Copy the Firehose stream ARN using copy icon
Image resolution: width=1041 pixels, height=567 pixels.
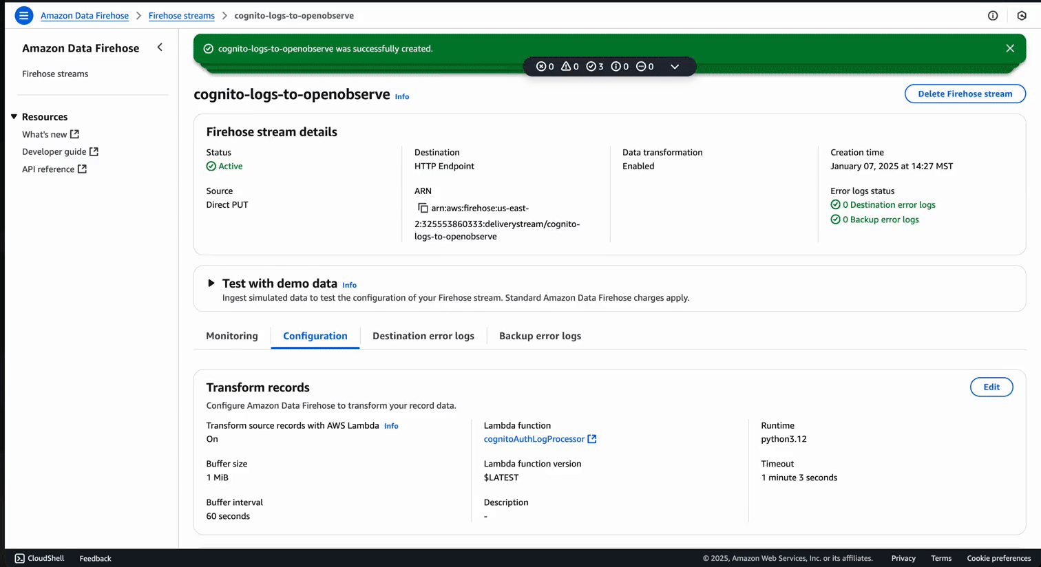(x=423, y=208)
